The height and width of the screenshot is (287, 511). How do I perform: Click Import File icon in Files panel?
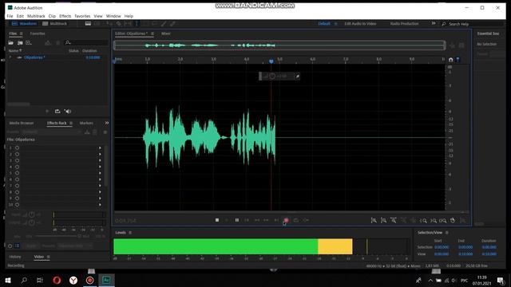20,42
